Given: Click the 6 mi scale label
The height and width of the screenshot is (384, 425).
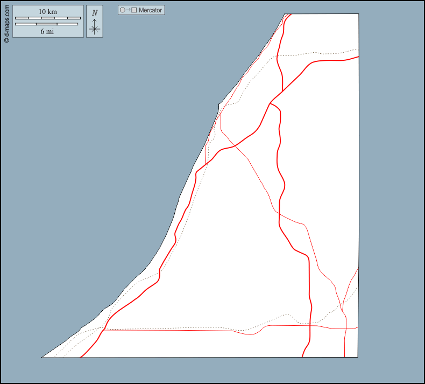Looking at the screenshot, I should (x=47, y=31).
